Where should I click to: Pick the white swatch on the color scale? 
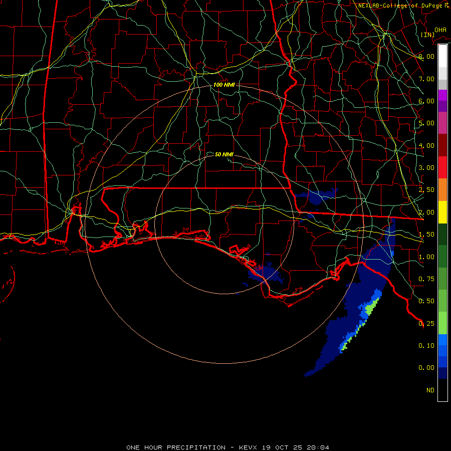tap(442, 56)
